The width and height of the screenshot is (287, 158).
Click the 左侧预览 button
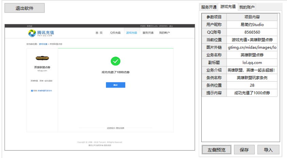[217, 150]
